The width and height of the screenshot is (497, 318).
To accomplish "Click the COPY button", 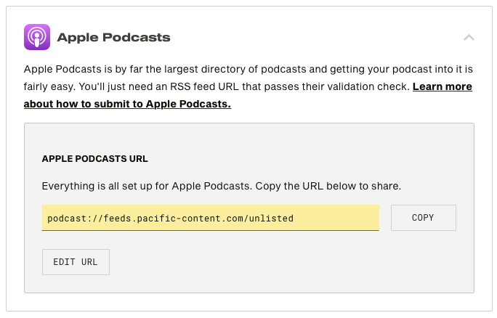I will click(423, 218).
